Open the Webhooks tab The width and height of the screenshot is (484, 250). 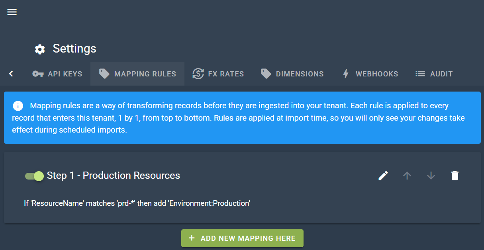pyautogui.click(x=370, y=74)
